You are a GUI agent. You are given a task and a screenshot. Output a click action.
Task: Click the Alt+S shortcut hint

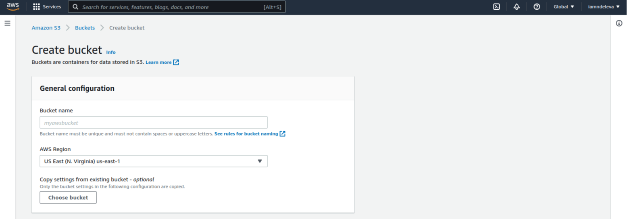click(x=273, y=7)
